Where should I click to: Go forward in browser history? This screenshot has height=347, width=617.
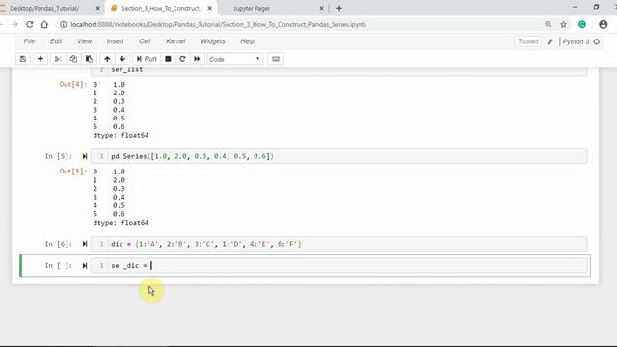[14, 24]
